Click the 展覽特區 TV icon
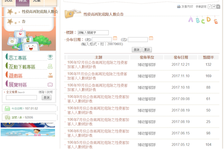 click(50, 84)
